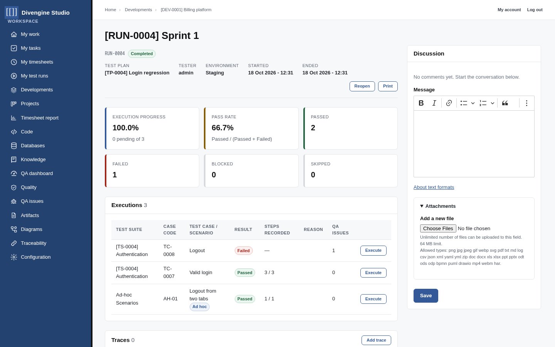Execute the TC-0008 Logout test case
The height and width of the screenshot is (347, 555).
pyautogui.click(x=373, y=251)
